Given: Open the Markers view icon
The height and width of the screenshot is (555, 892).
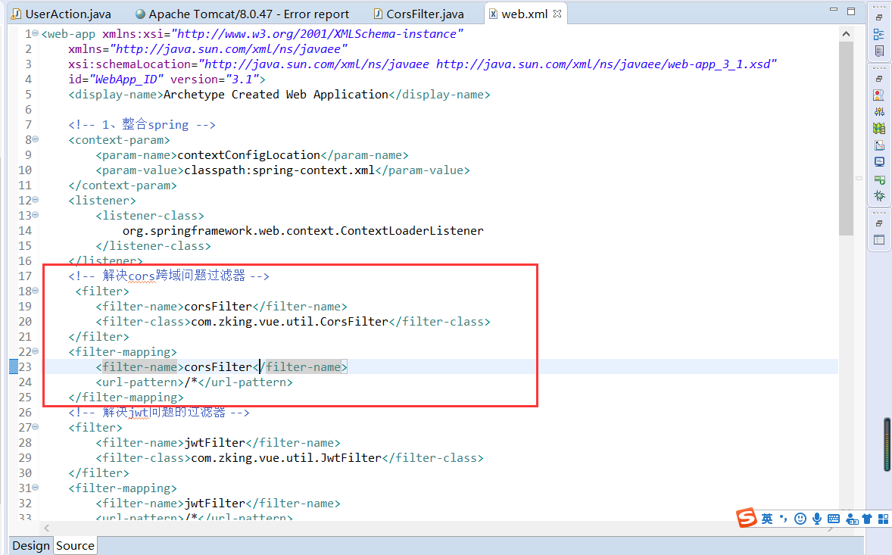Looking at the screenshot, I should [x=879, y=95].
